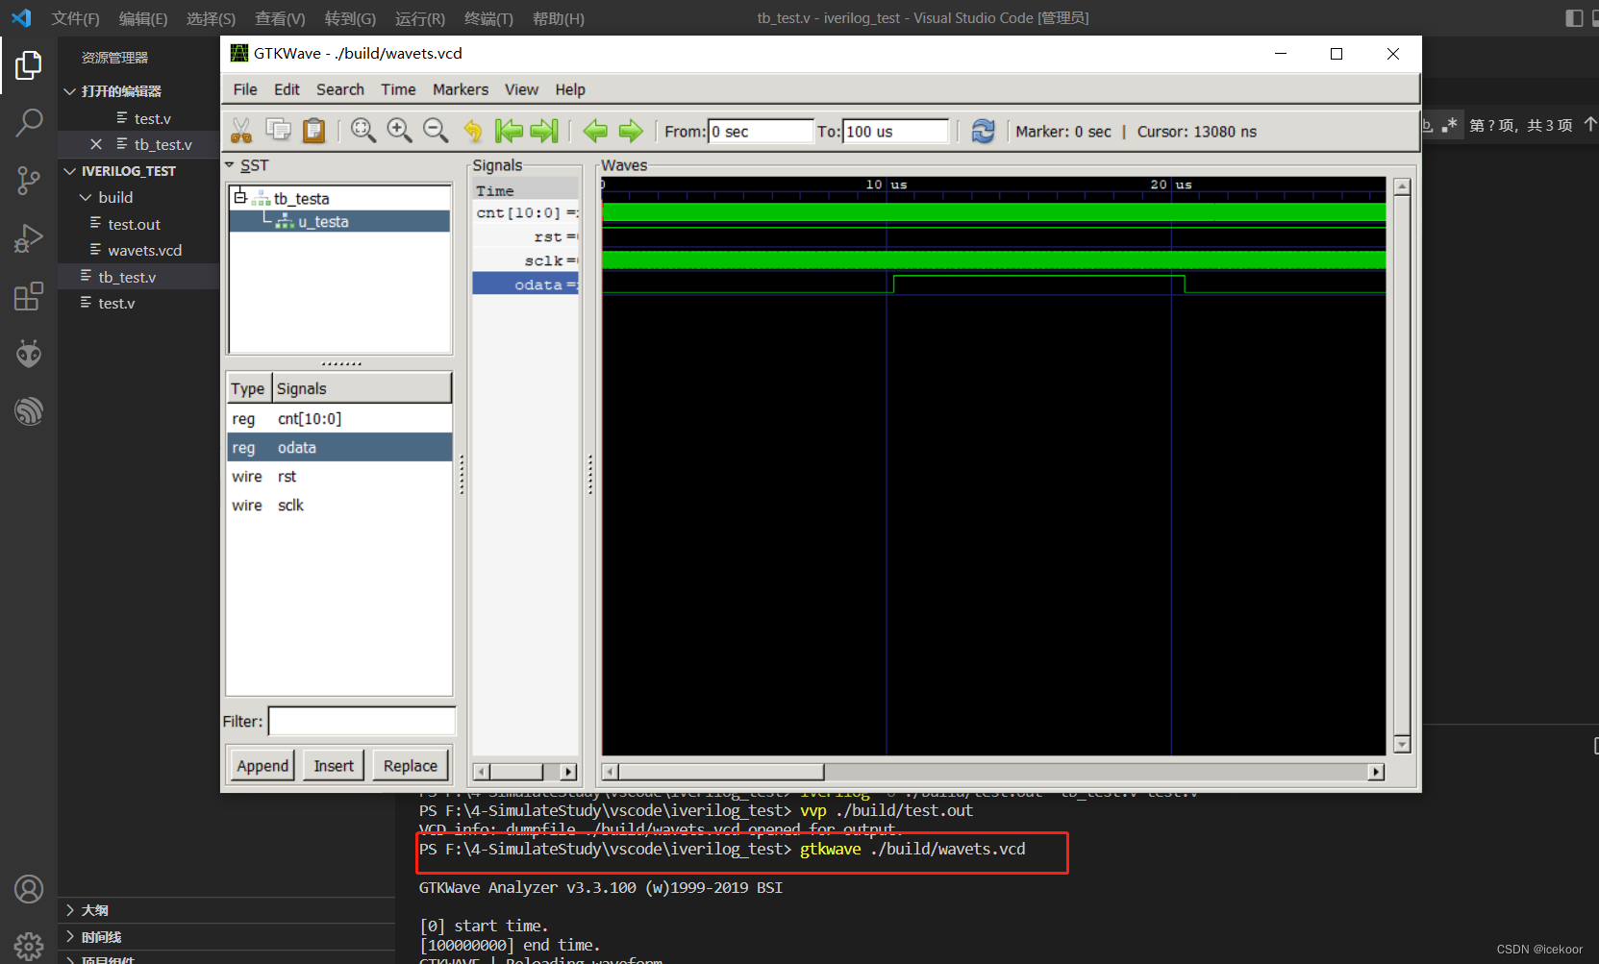Collapse the SST panel triangle
This screenshot has height=964, width=1599.
point(231,165)
